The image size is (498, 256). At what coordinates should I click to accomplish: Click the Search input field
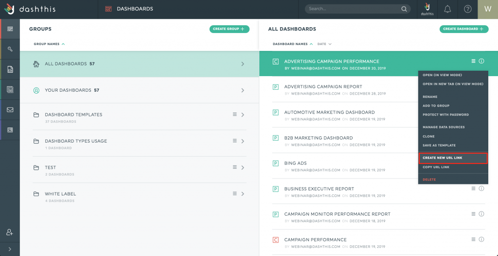357,9
